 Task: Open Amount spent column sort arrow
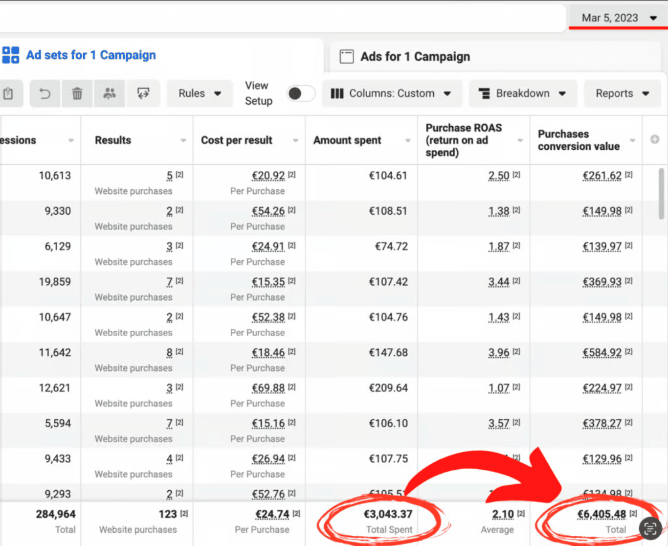click(x=408, y=140)
